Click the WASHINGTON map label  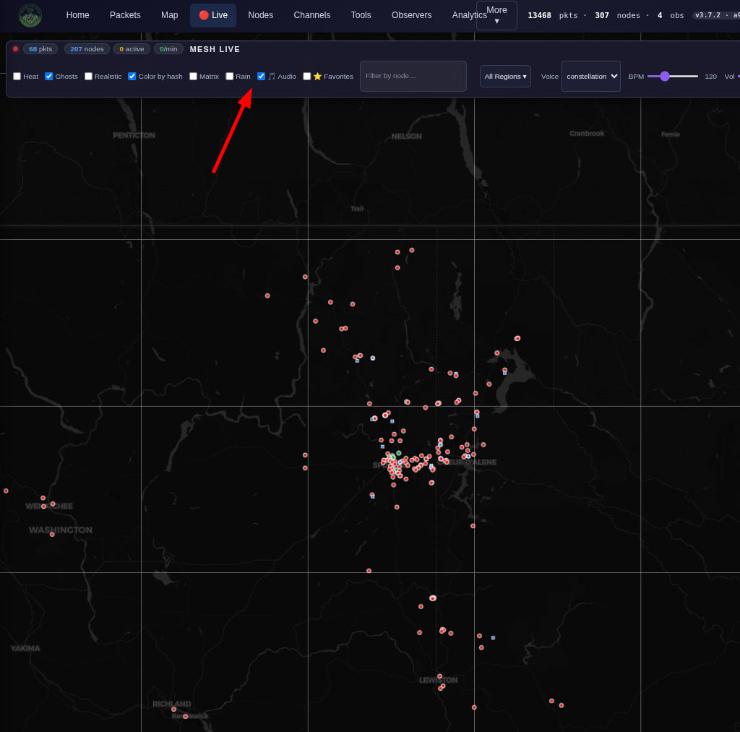click(61, 530)
